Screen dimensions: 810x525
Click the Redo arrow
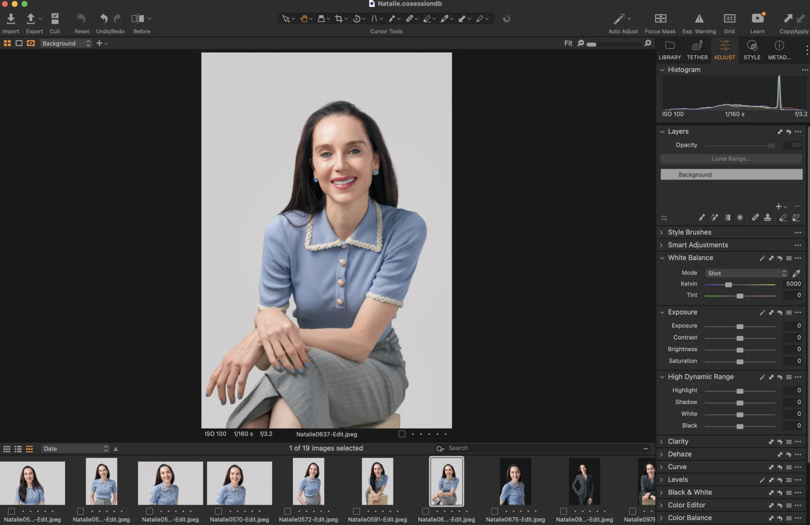point(117,19)
